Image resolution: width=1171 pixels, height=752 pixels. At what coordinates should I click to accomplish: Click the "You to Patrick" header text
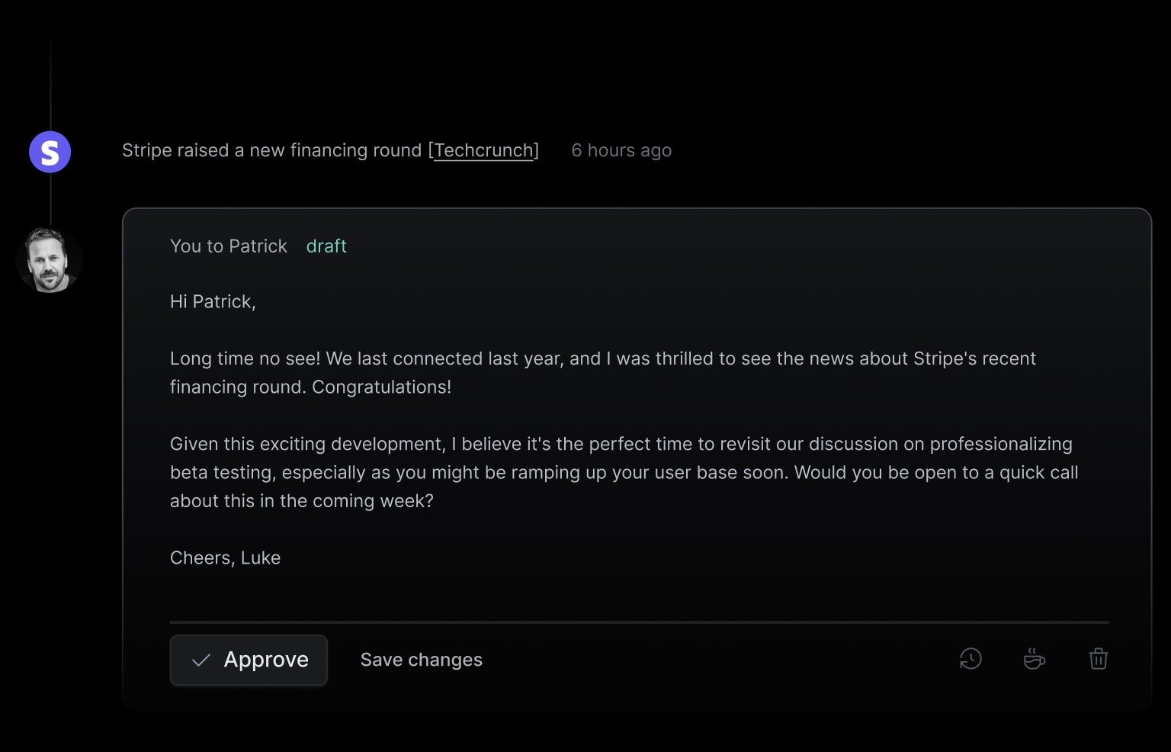tap(229, 246)
